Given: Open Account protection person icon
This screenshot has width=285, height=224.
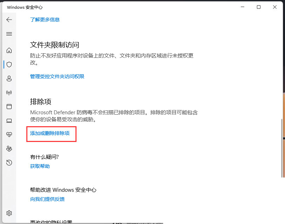Looking at the screenshot, I should pyautogui.click(x=9, y=79).
